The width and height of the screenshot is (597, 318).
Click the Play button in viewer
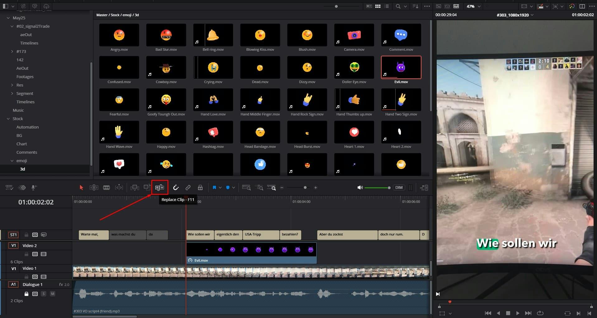[x=518, y=313]
